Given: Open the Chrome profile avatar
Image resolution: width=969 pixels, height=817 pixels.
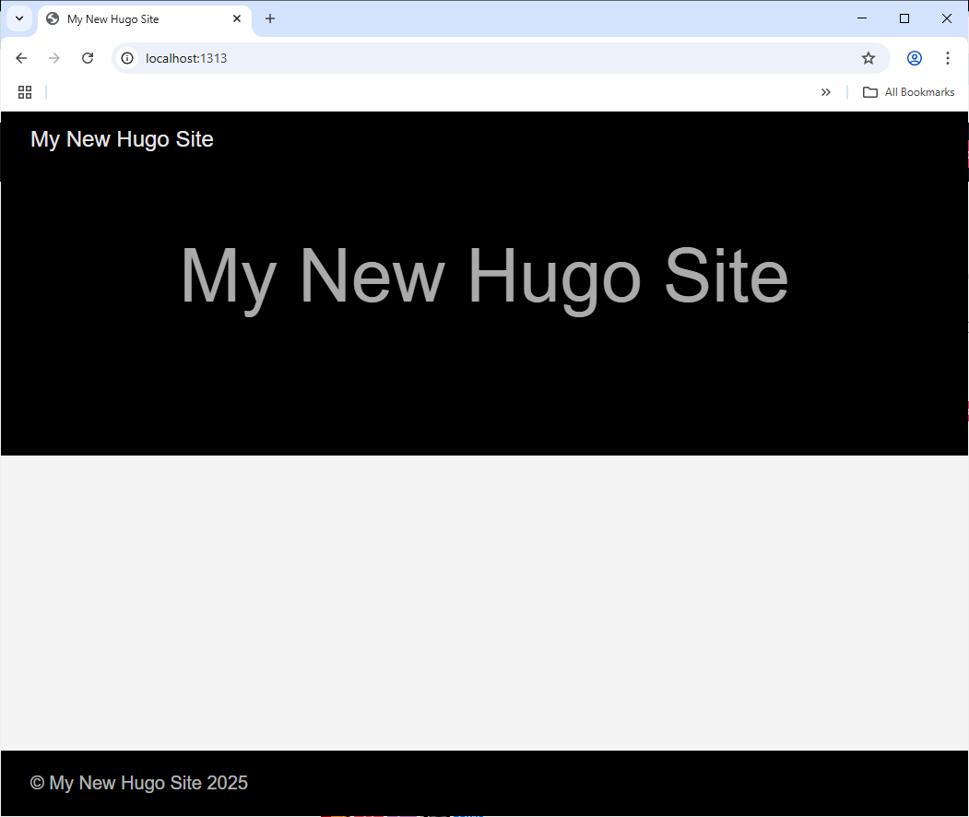Looking at the screenshot, I should click(x=914, y=57).
